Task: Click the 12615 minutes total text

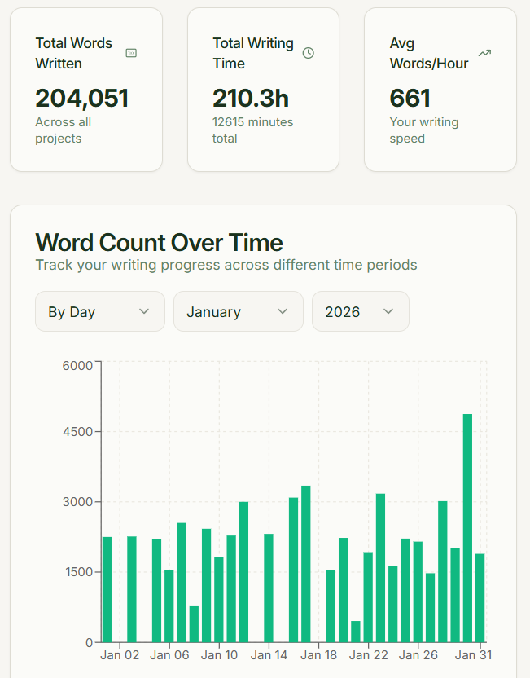Action: click(x=252, y=130)
